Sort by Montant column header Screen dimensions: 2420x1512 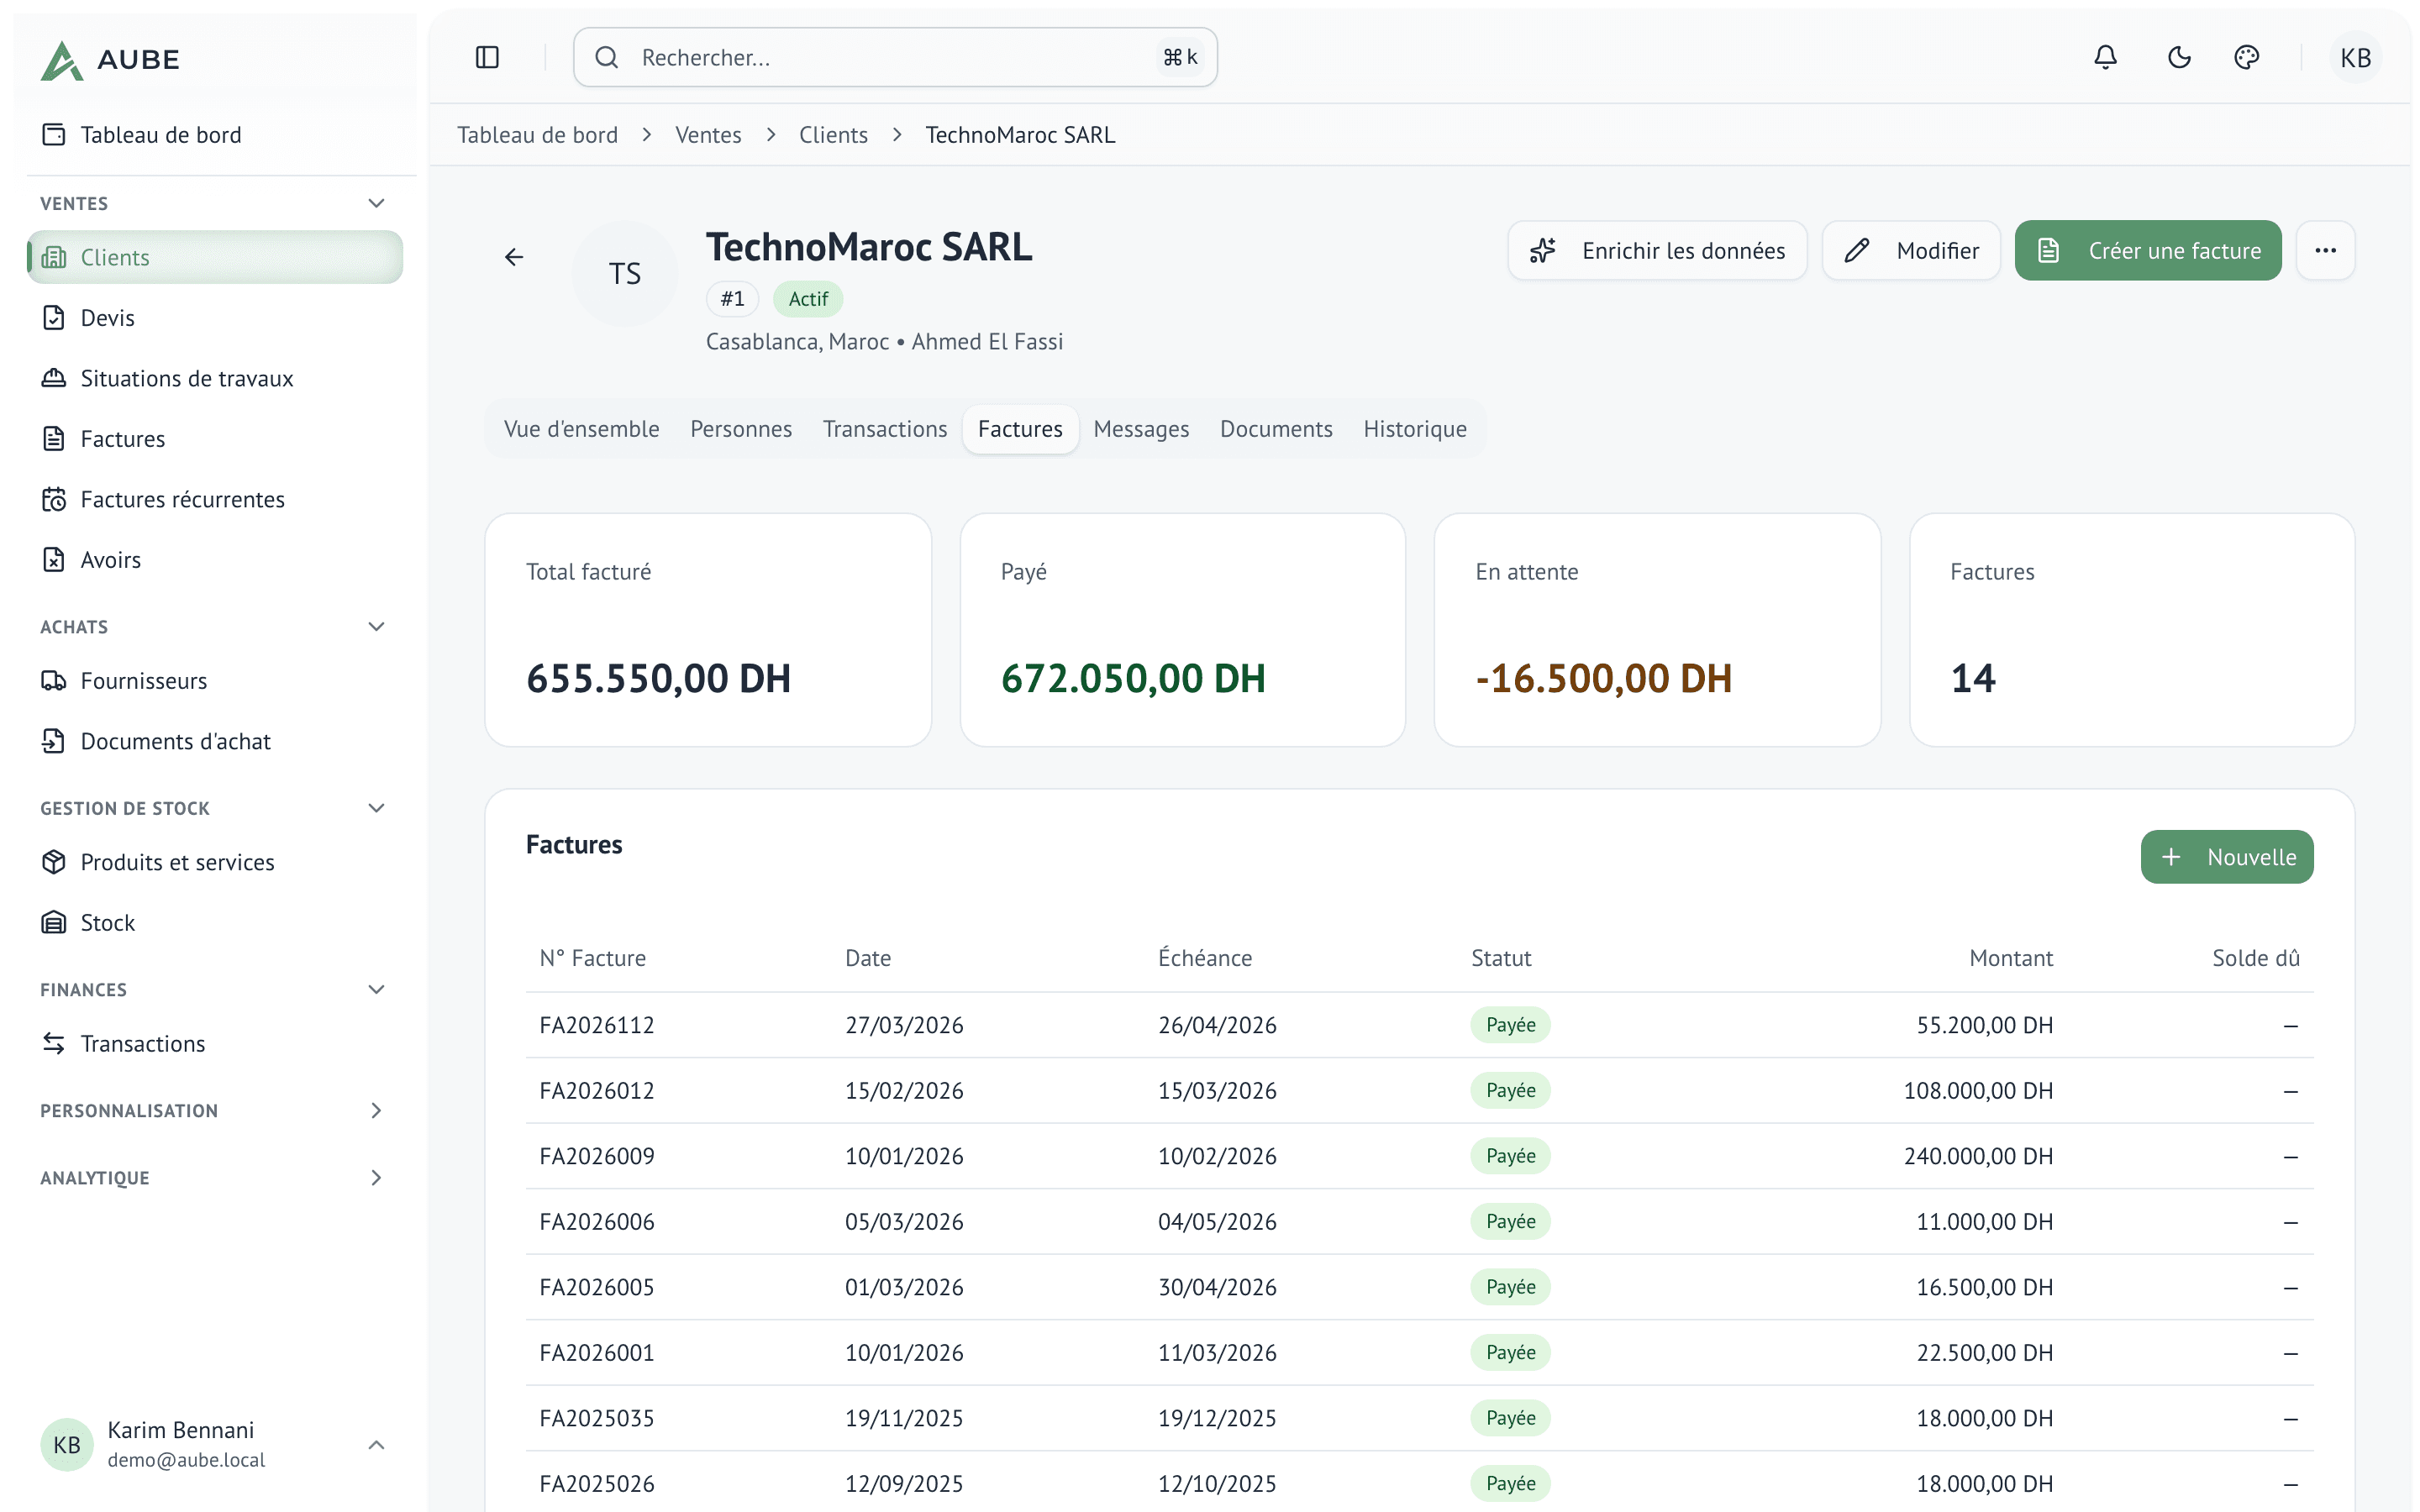(x=2011, y=958)
